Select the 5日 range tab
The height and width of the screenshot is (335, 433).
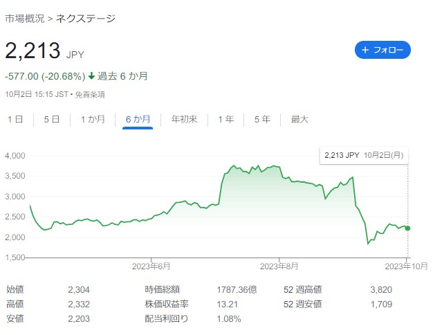point(52,120)
